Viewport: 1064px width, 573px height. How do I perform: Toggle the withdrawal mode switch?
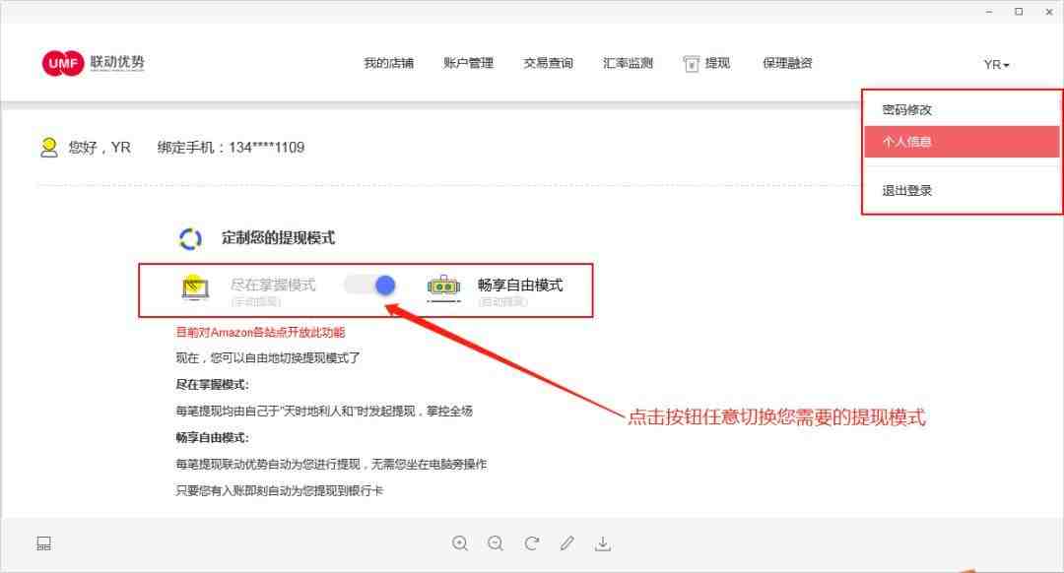point(370,286)
